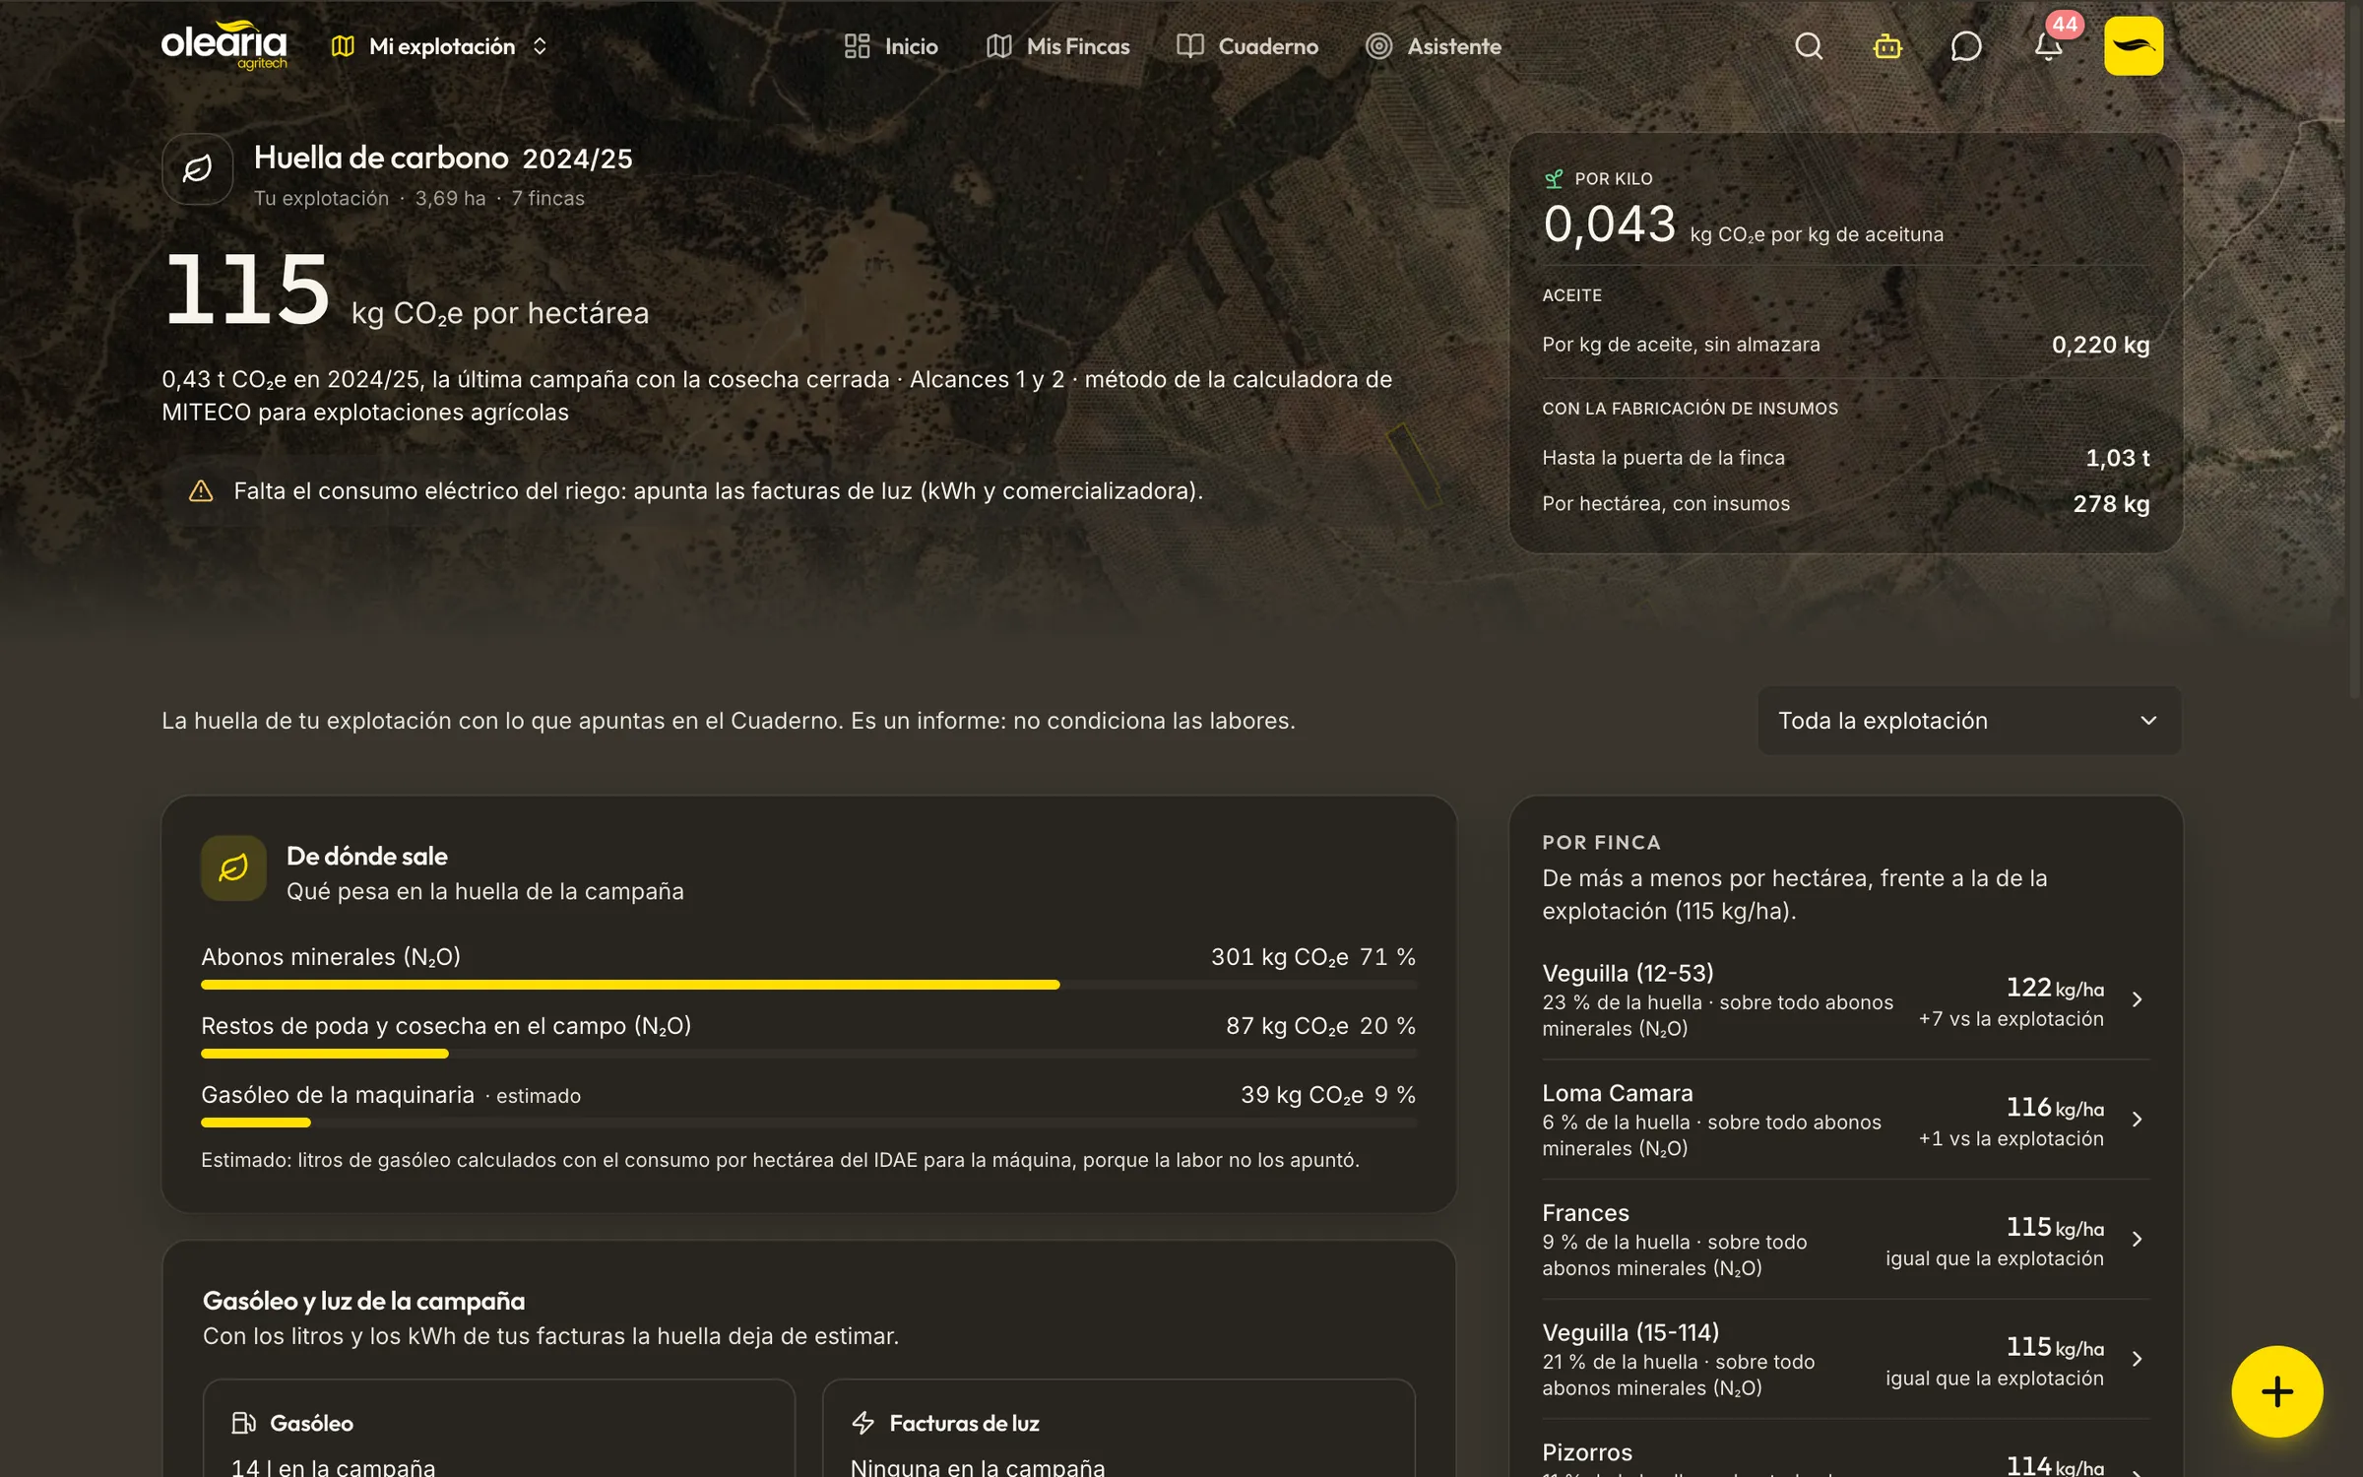Viewport: 2363px width, 1477px height.
Task: Click the yellow plus floating button
Action: point(2276,1391)
